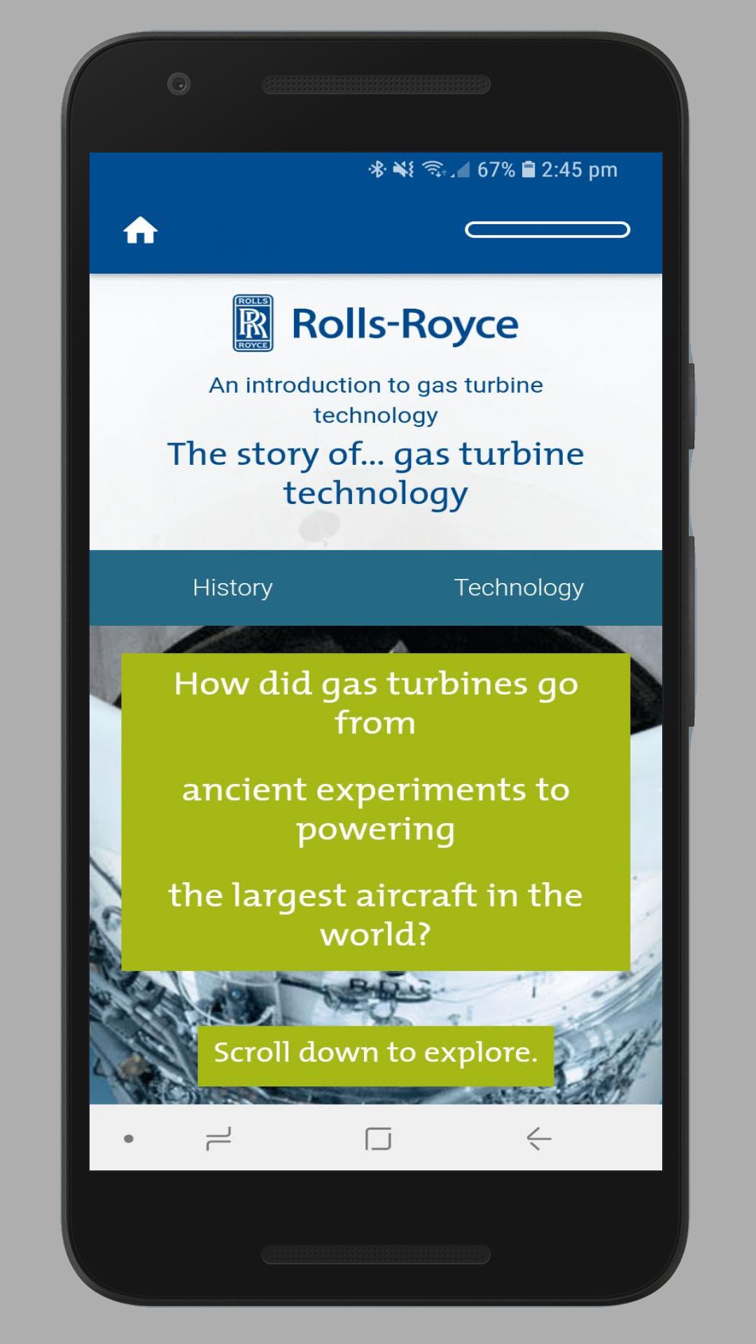Click the 'How did gas turbines go from' text
The width and height of the screenshot is (756, 1344).
coord(376,703)
